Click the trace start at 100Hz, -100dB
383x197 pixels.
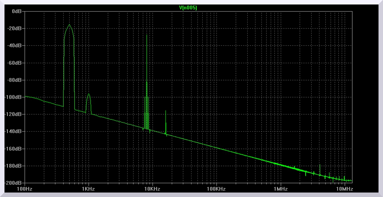[x=25, y=96]
